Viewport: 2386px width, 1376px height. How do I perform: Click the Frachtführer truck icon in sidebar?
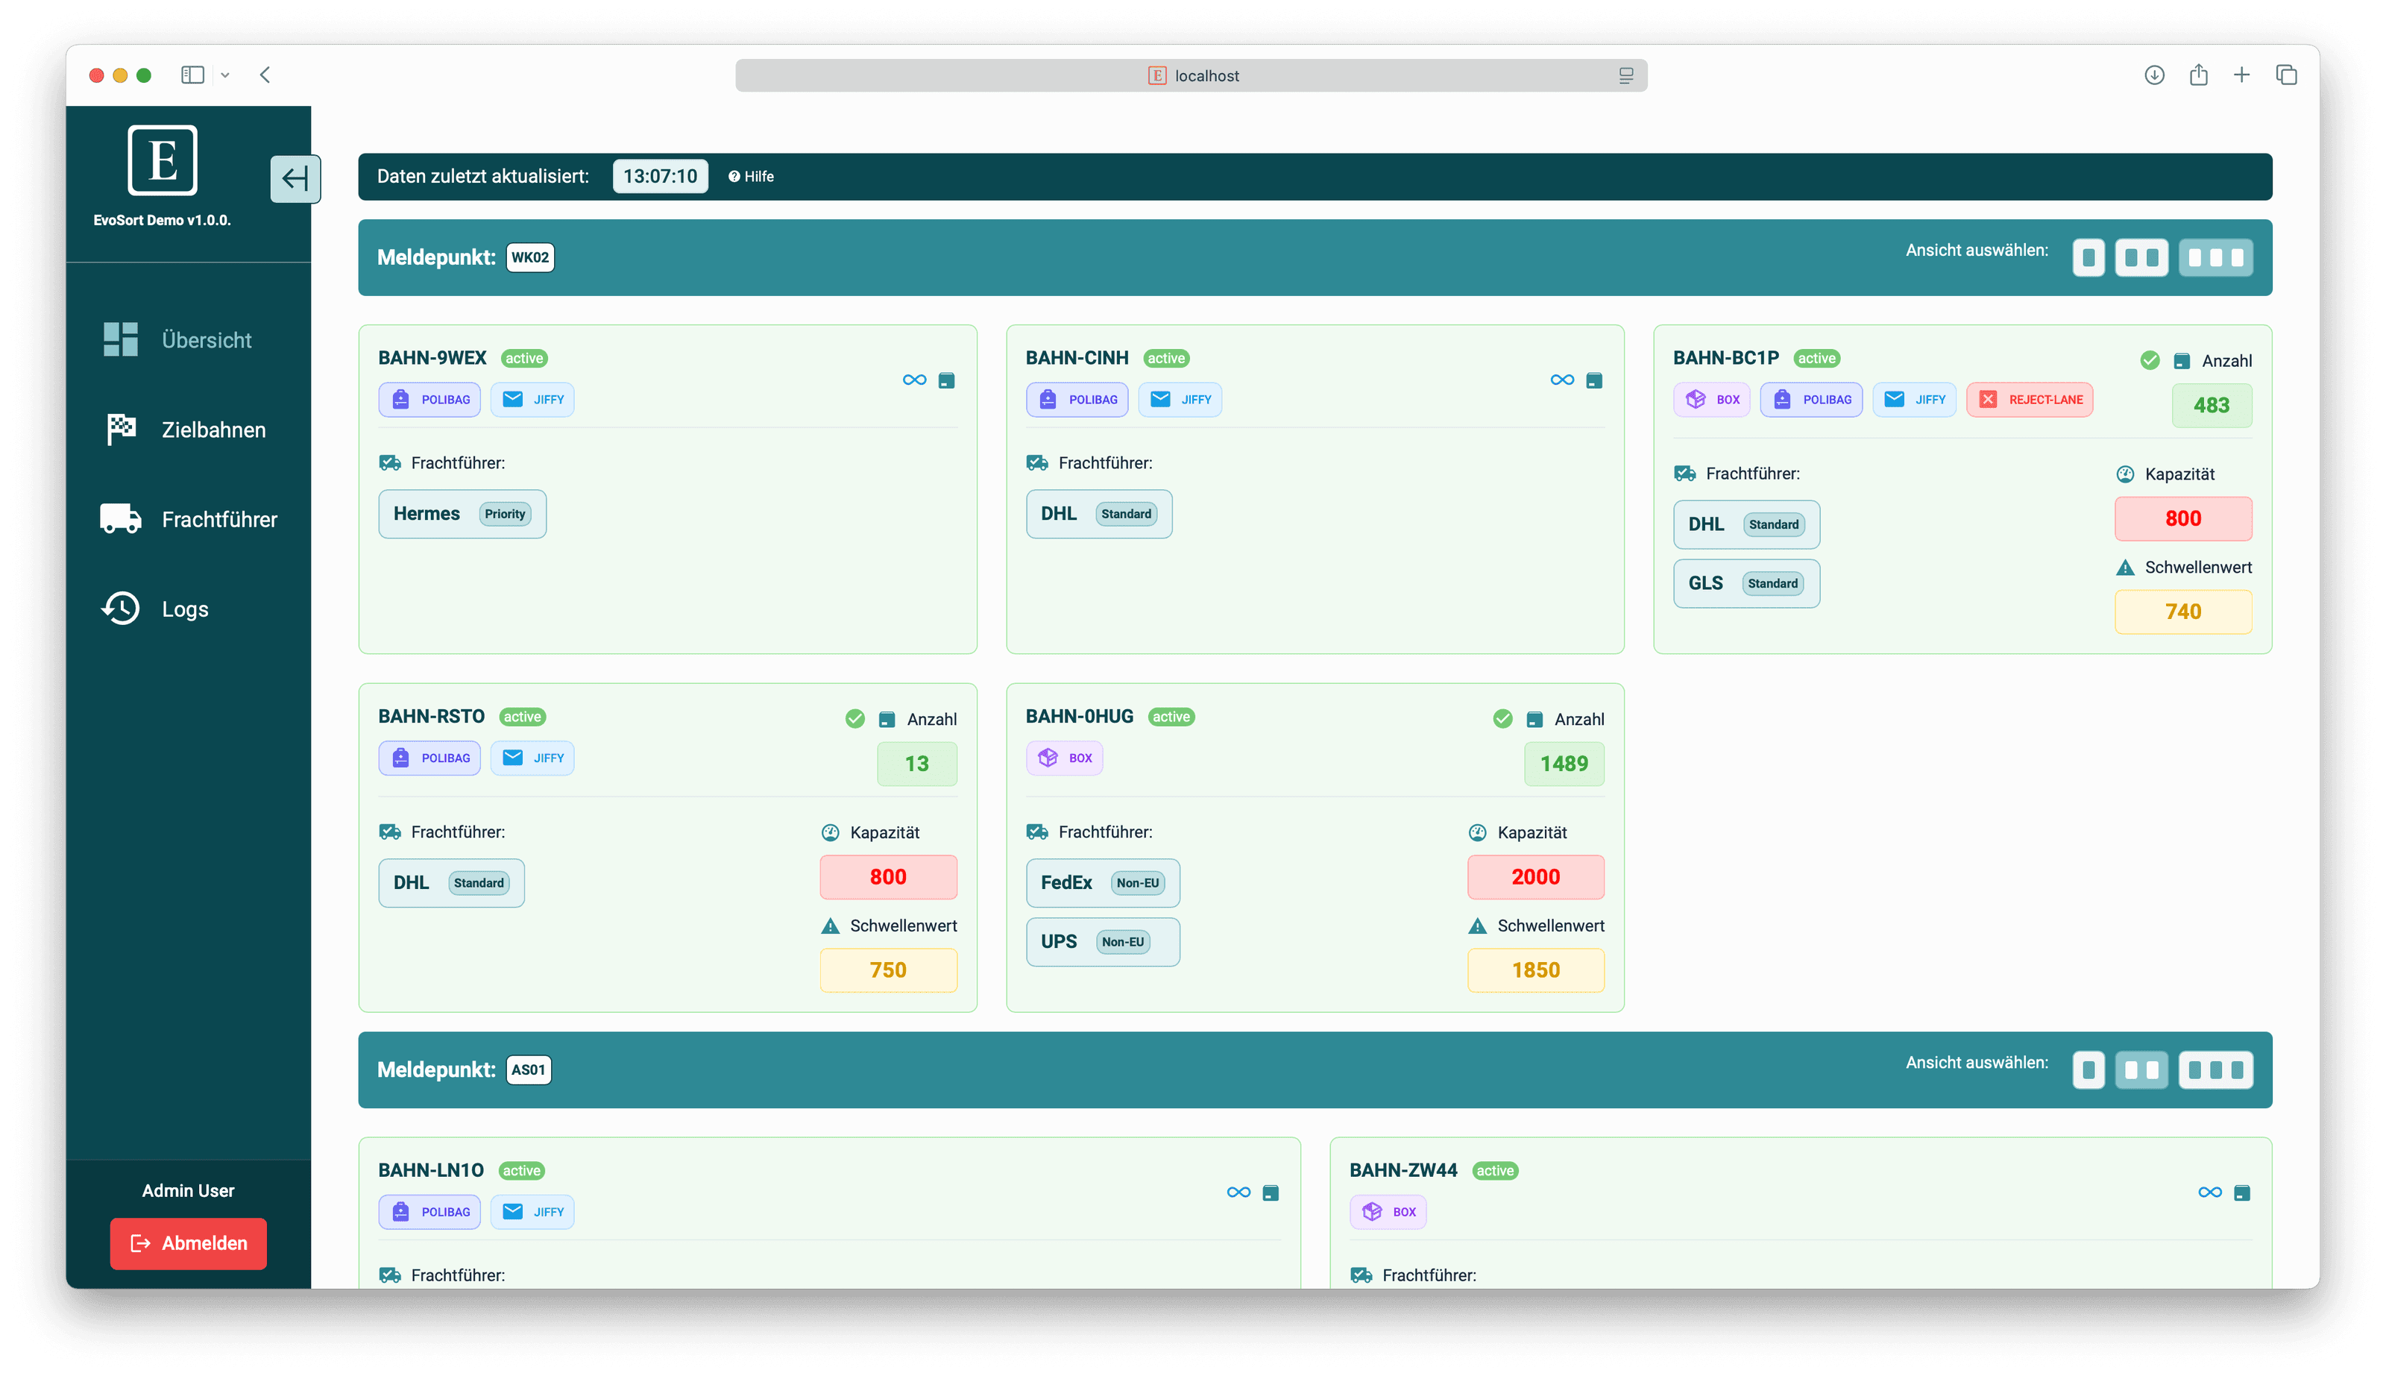(120, 519)
